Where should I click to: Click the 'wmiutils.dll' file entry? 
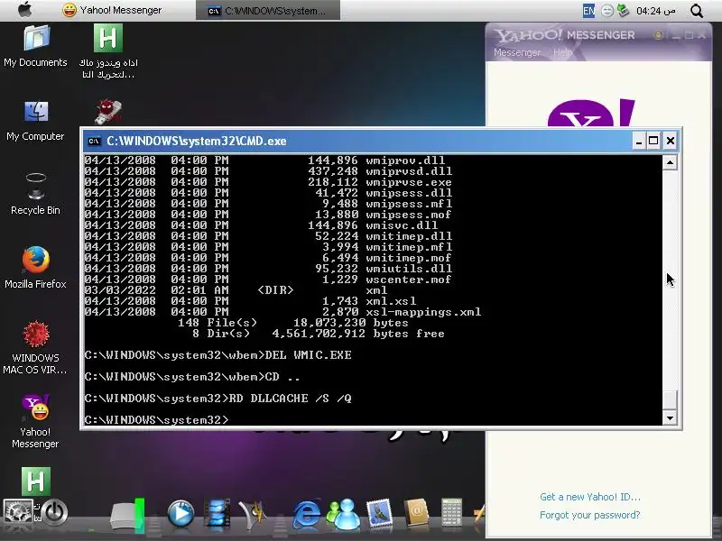click(x=409, y=269)
